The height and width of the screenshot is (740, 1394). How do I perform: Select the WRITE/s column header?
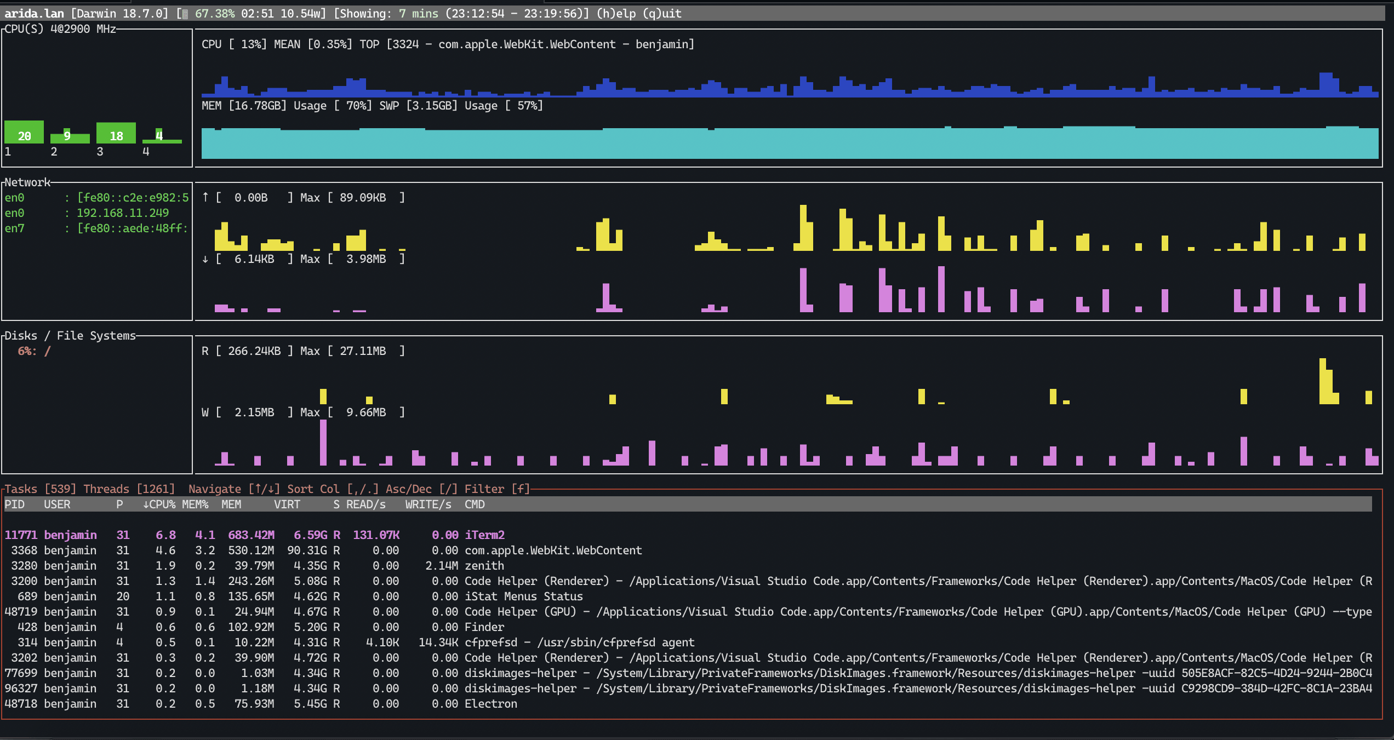pos(429,504)
